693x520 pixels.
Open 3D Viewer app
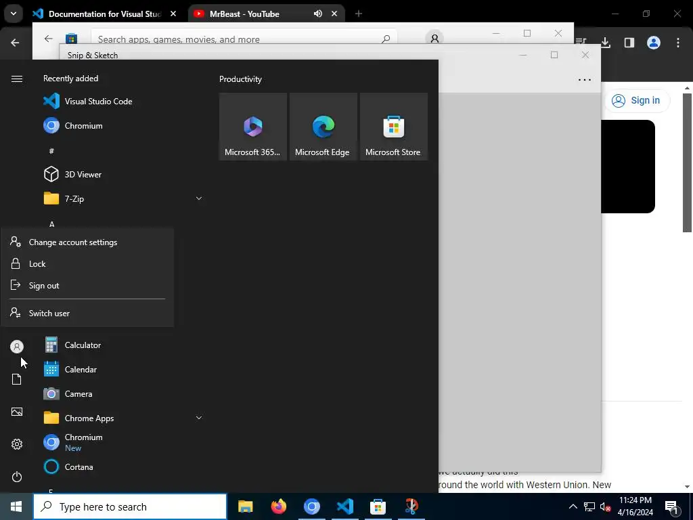point(123,174)
